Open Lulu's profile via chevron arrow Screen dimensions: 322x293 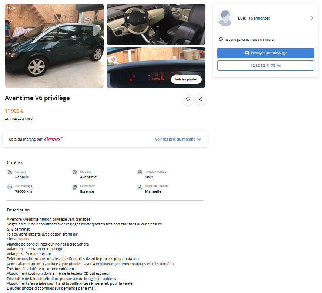[312, 18]
